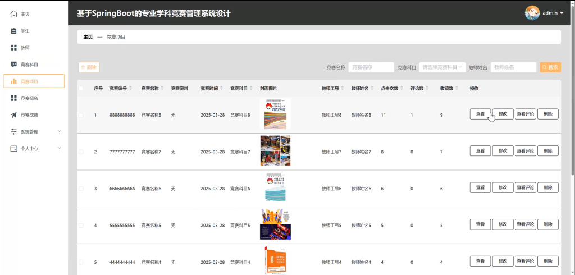Open the 教师 sidebar menu item
The height and width of the screenshot is (275, 575).
click(34, 48)
